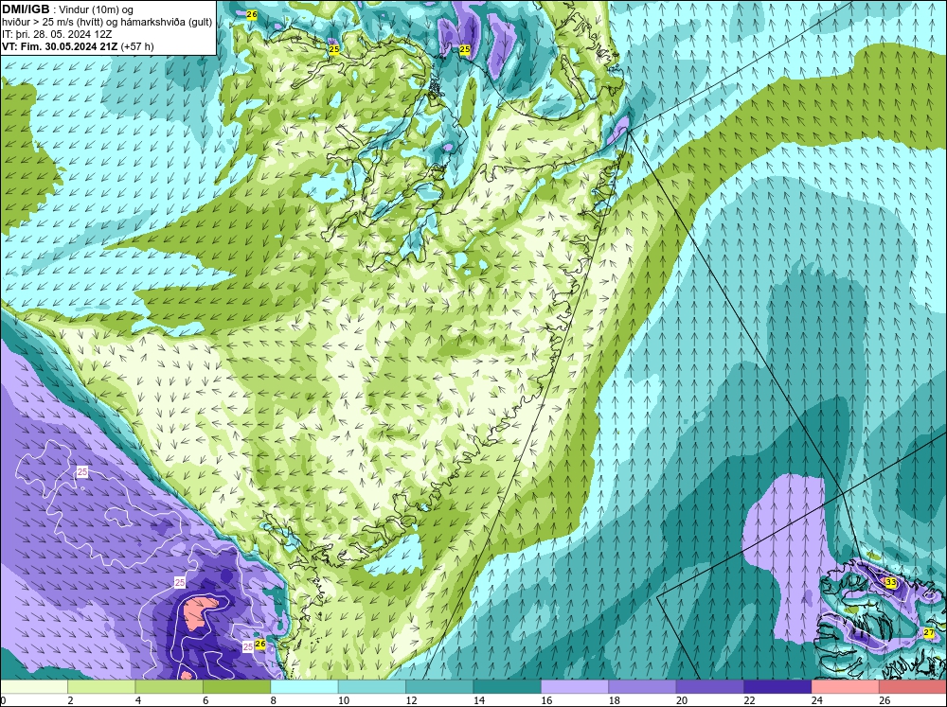Click white 25 label beside yellow 26 label
Screen dimensions: 947x707
point(247,646)
